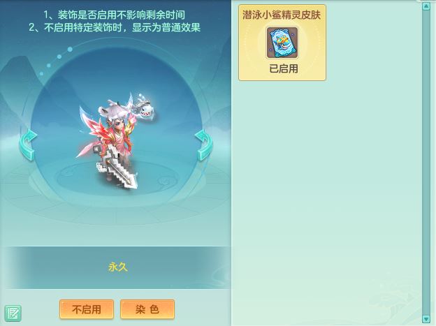Click the yellow 永久 duration label
Image resolution: width=436 pixels, height=326 pixels.
[118, 267]
